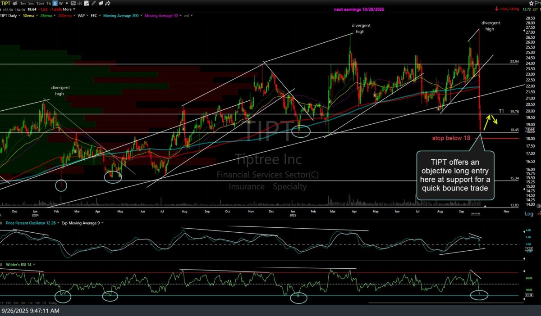Viewport: 541px width, 316px height.
Task: Click the flag icon beside the star
Action: (x=536, y=3)
